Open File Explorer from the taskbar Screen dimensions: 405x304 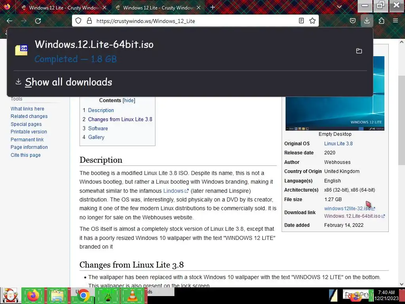[57, 295]
